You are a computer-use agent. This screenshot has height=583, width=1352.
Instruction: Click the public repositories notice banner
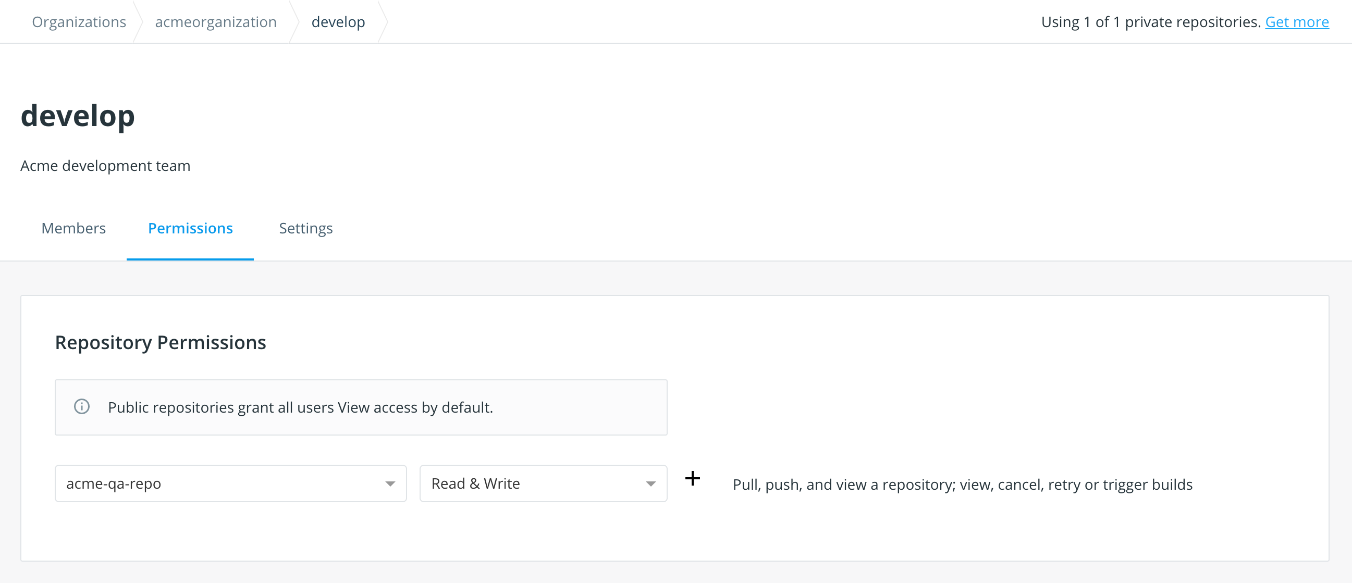pos(361,407)
